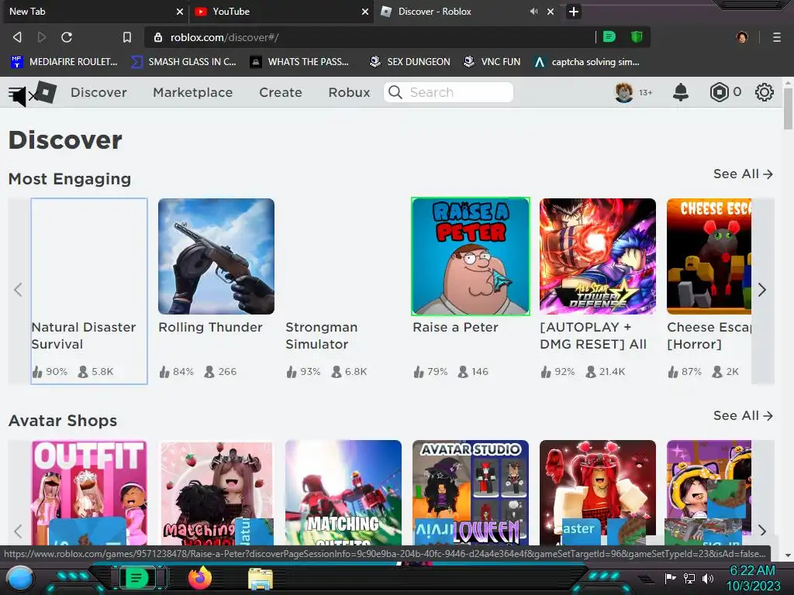Screen dimensions: 794x595
Task: Open Roblox notifications bell
Action: click(681, 92)
